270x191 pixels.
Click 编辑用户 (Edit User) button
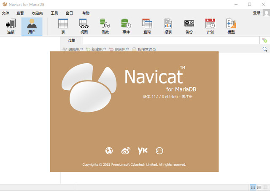point(73,49)
